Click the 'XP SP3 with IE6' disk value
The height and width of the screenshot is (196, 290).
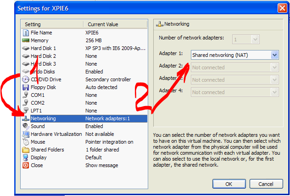click(116, 48)
